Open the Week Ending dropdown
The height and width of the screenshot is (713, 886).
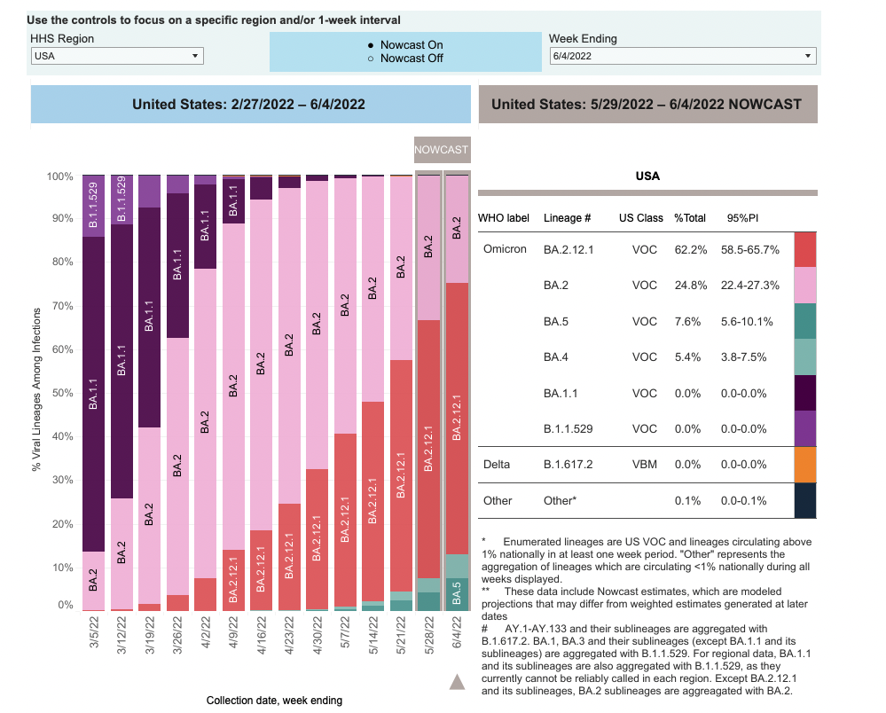[x=681, y=56]
